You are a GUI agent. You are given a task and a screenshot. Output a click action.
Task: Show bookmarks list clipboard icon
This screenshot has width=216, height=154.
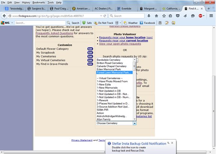pos(170,16)
